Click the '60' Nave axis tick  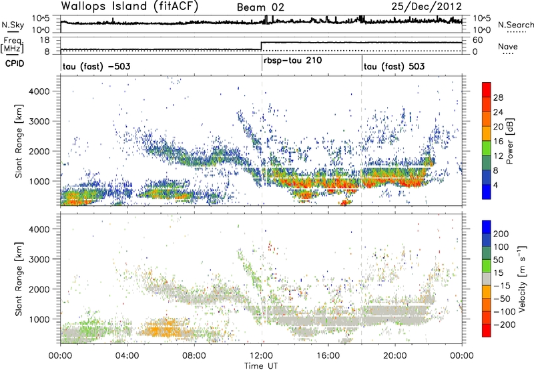click(477, 40)
